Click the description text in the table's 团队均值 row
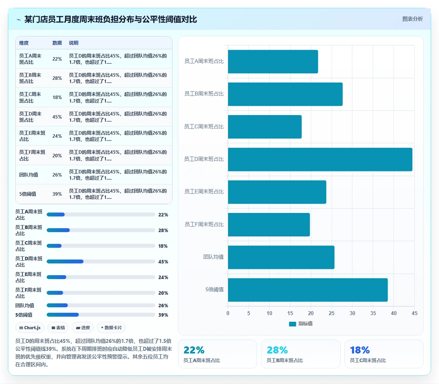This screenshot has width=439, height=384. coord(118,175)
